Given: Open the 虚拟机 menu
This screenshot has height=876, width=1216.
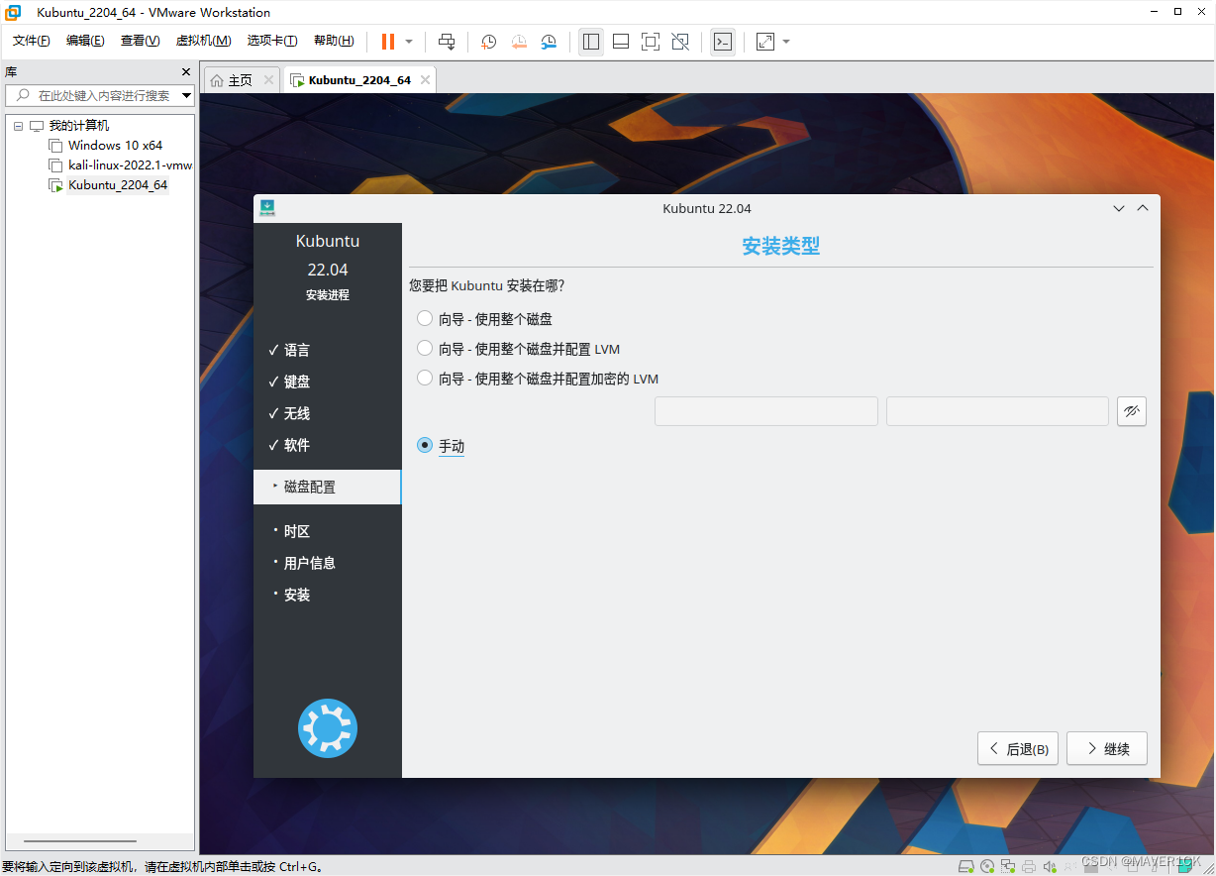Looking at the screenshot, I should tap(203, 41).
